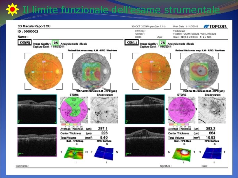Click OD average thickness value 297.1
This screenshot has width=238, height=178.
[103, 129]
